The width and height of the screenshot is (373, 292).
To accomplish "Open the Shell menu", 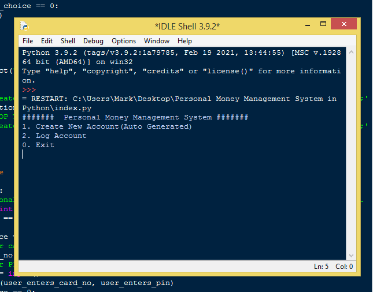I will [x=68, y=41].
